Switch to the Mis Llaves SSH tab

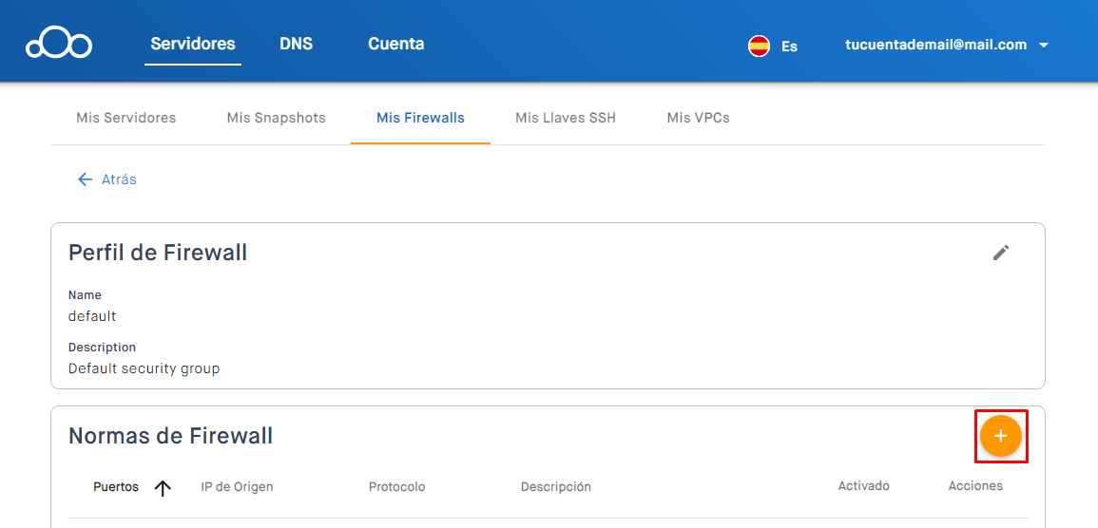coord(566,118)
